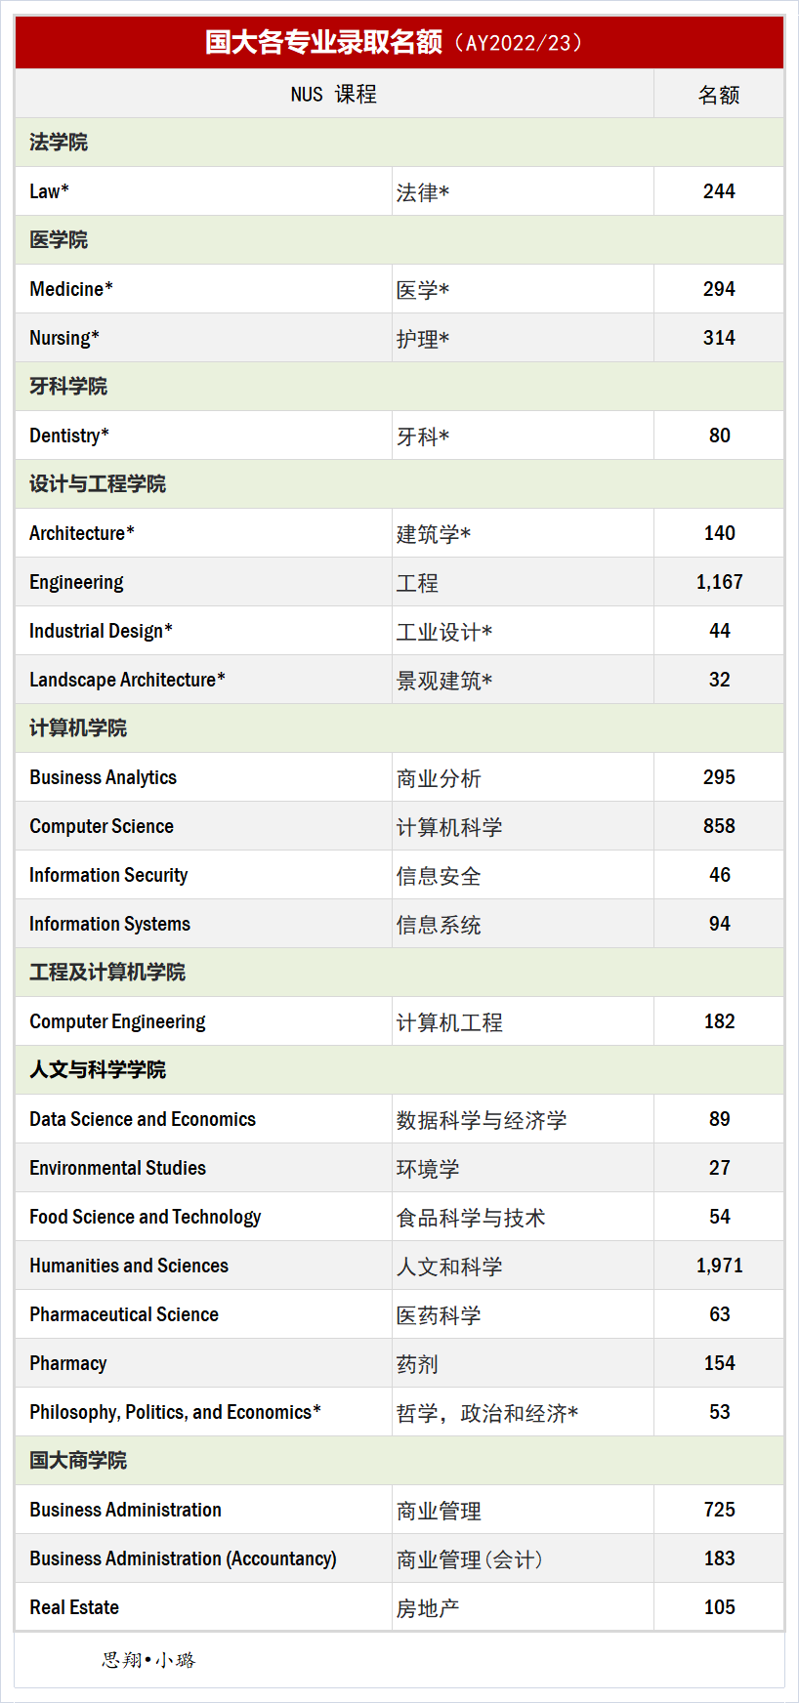Image resolution: width=799 pixels, height=1703 pixels.
Task: Click the value 858 for Computer Science
Action: [719, 826]
